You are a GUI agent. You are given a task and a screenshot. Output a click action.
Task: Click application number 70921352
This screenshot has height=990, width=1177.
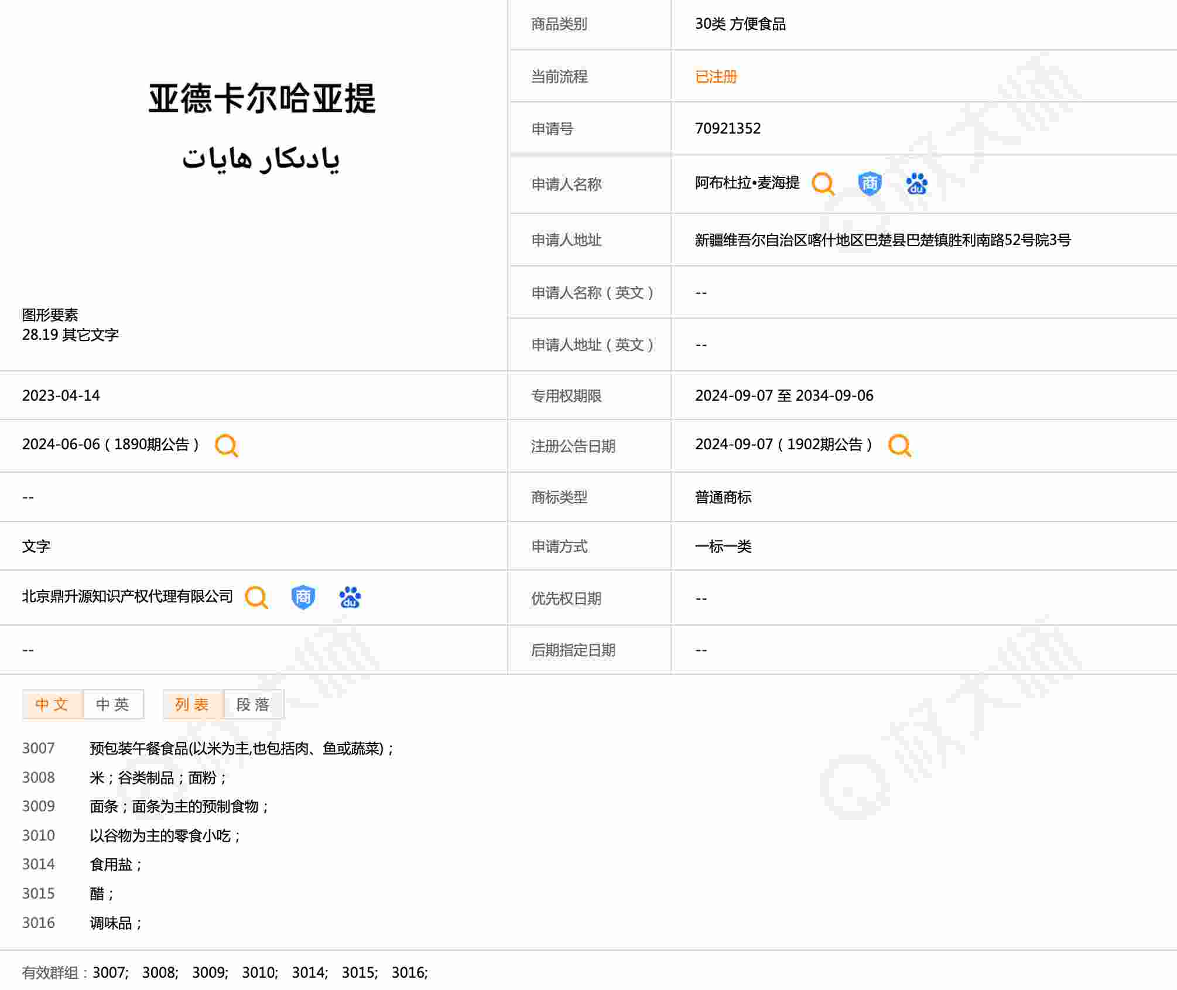(x=727, y=129)
